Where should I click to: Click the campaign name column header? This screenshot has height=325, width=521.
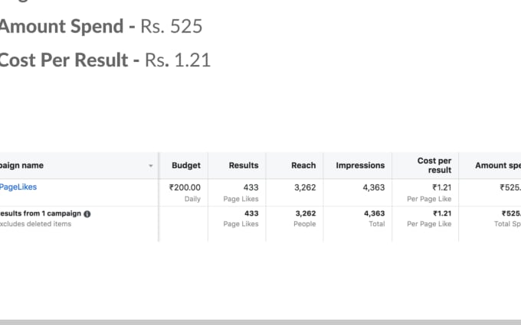[21, 165]
